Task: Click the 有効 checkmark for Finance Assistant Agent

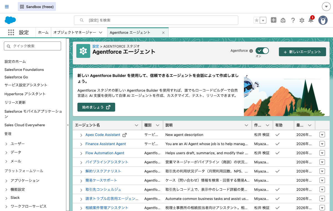Action: click(x=277, y=144)
